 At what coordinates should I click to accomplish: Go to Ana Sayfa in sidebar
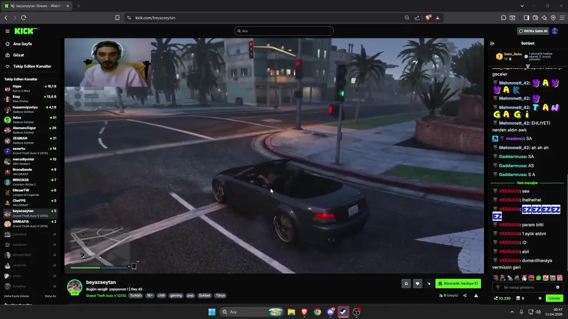tap(22, 44)
